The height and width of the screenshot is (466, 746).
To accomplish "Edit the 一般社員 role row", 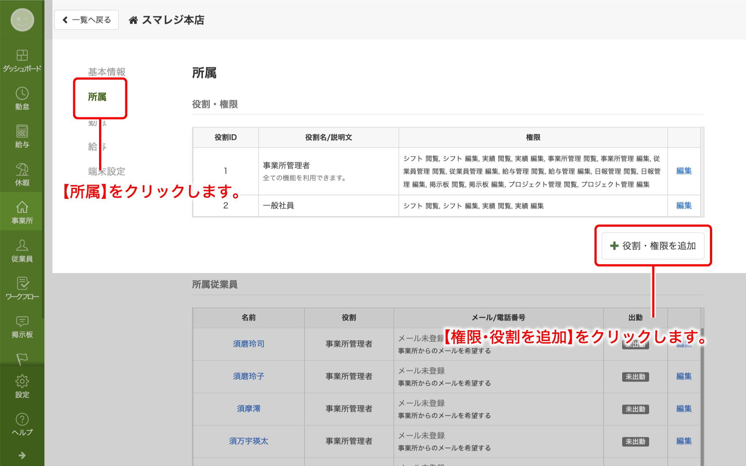I will click(684, 205).
